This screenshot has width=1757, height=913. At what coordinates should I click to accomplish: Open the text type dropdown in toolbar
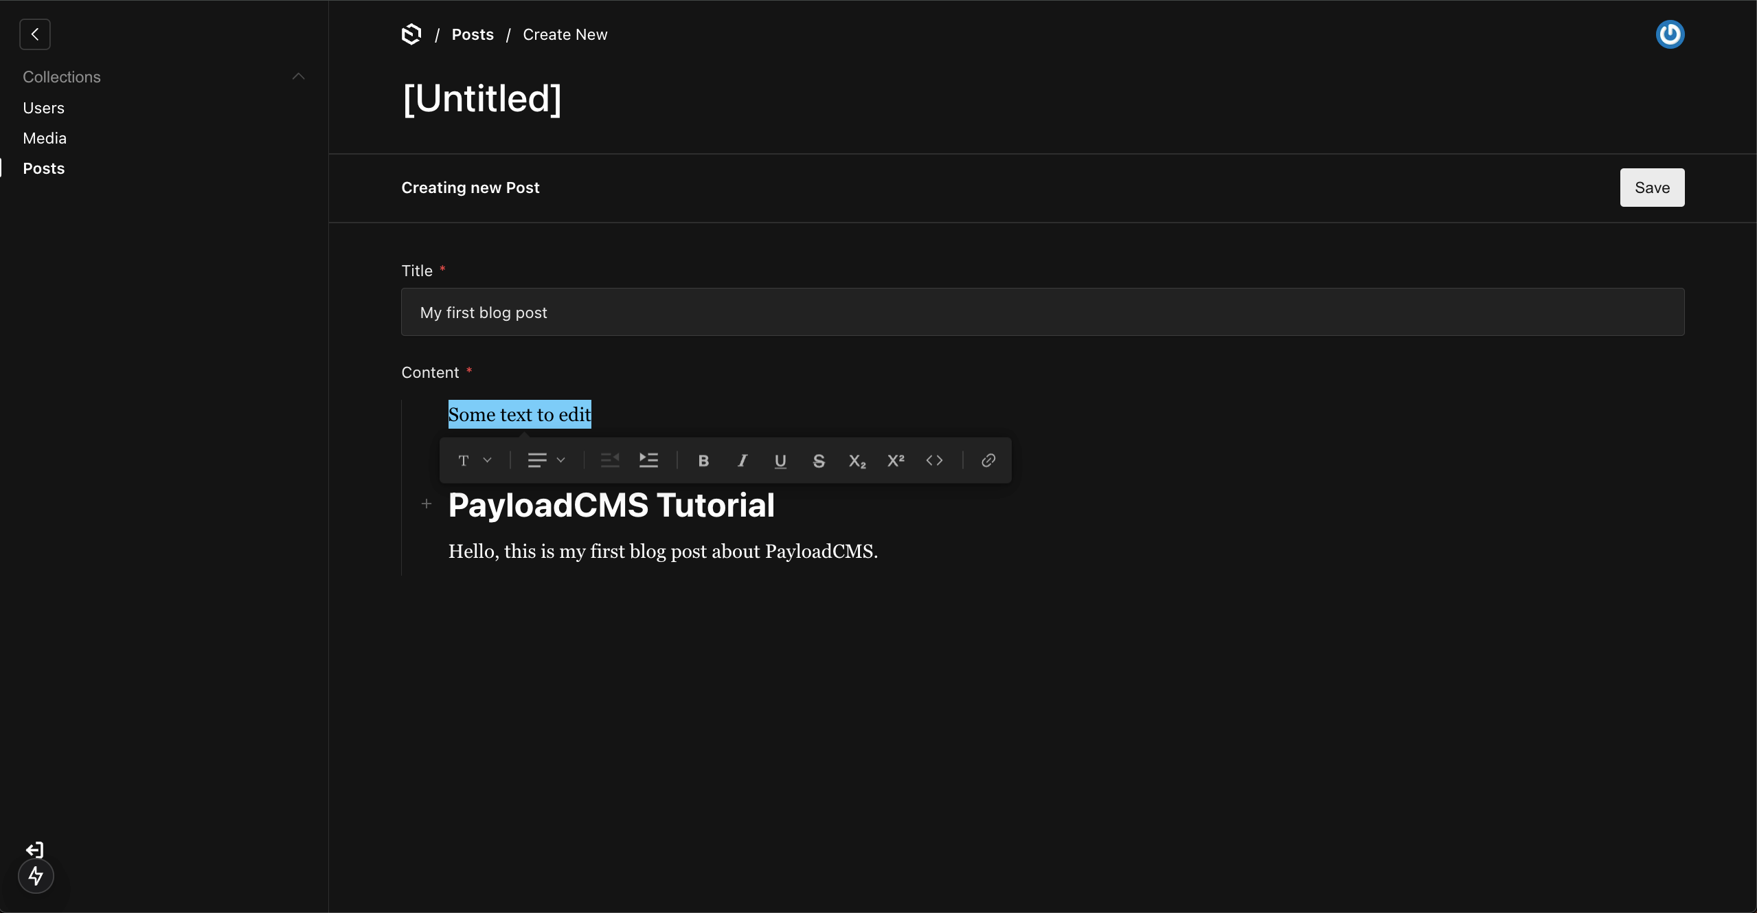[x=475, y=460]
